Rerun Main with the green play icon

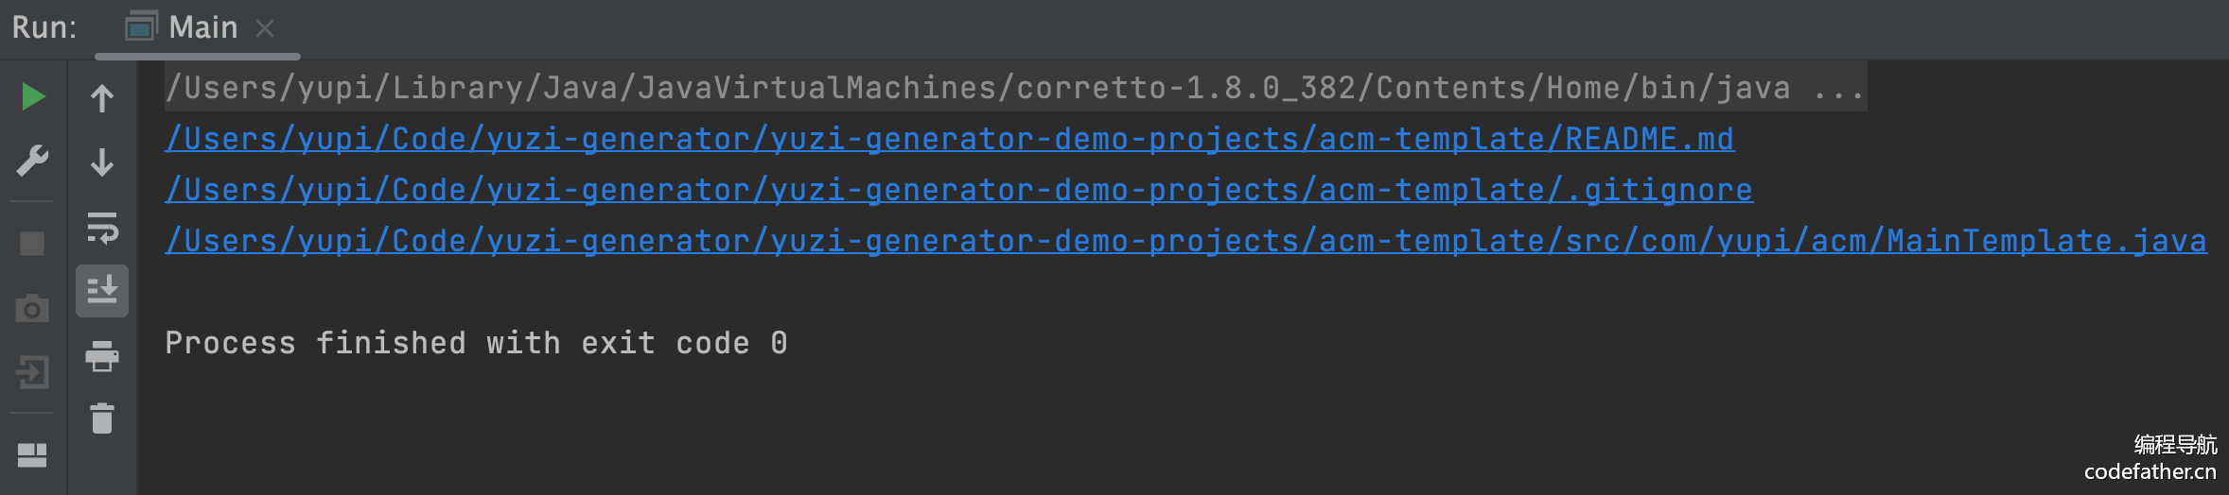click(x=33, y=96)
